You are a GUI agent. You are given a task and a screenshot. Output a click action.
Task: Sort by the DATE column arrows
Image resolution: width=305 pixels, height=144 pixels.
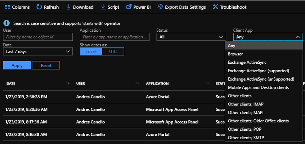pos(68,83)
